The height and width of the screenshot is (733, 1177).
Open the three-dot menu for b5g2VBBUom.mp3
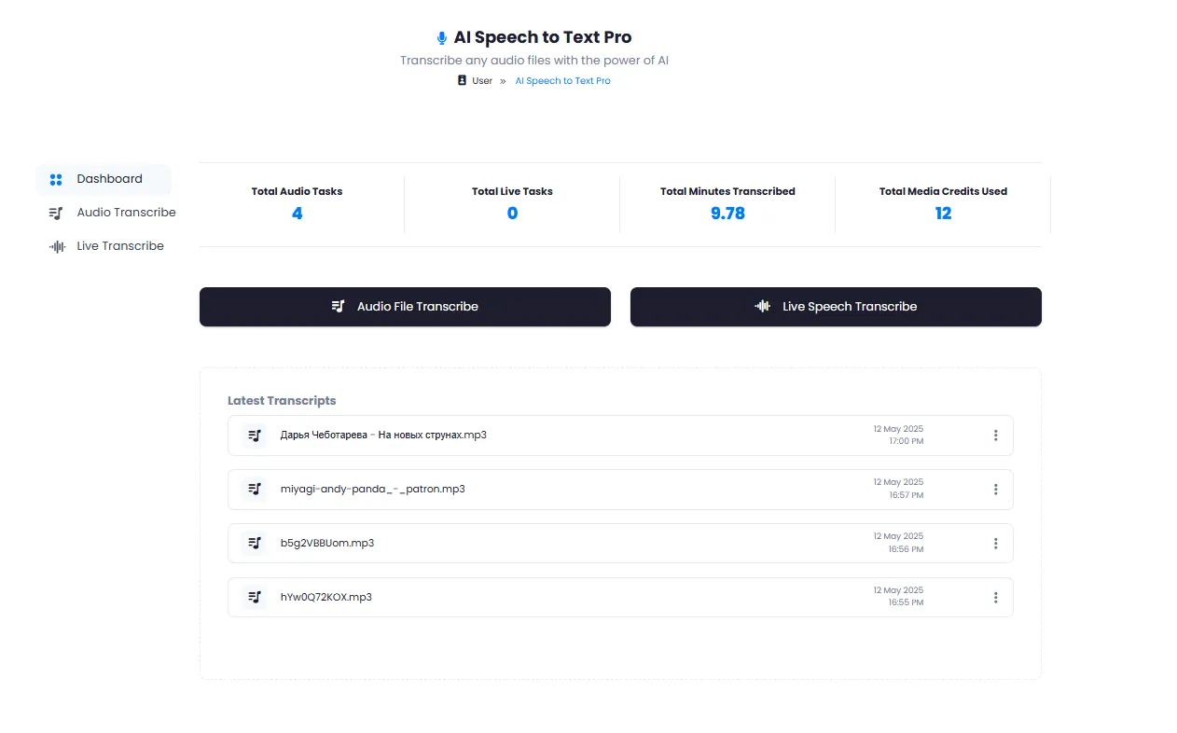(x=996, y=544)
